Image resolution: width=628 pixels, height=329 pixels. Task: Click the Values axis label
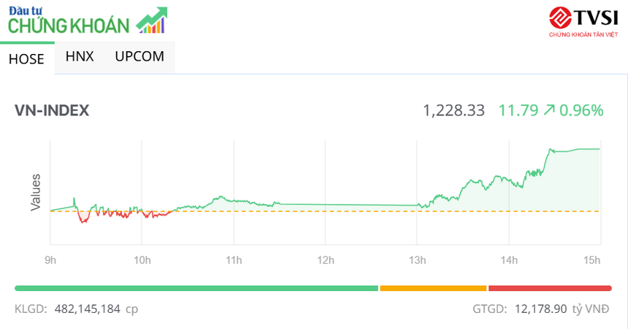coord(35,193)
